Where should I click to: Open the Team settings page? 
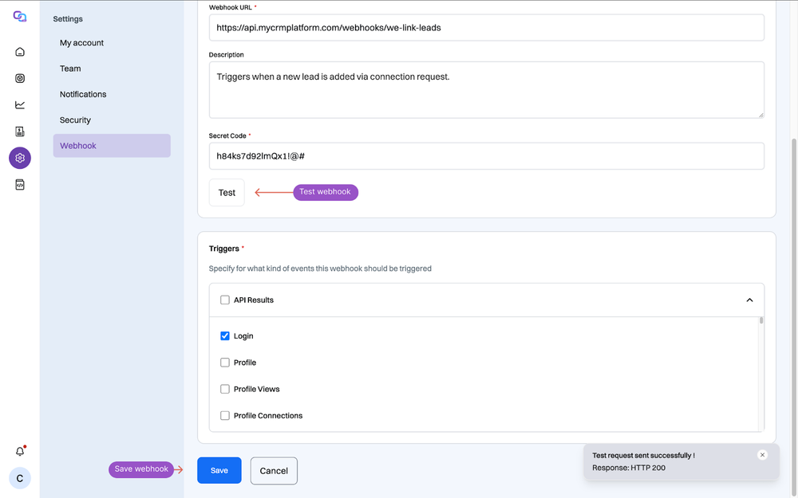pos(69,69)
